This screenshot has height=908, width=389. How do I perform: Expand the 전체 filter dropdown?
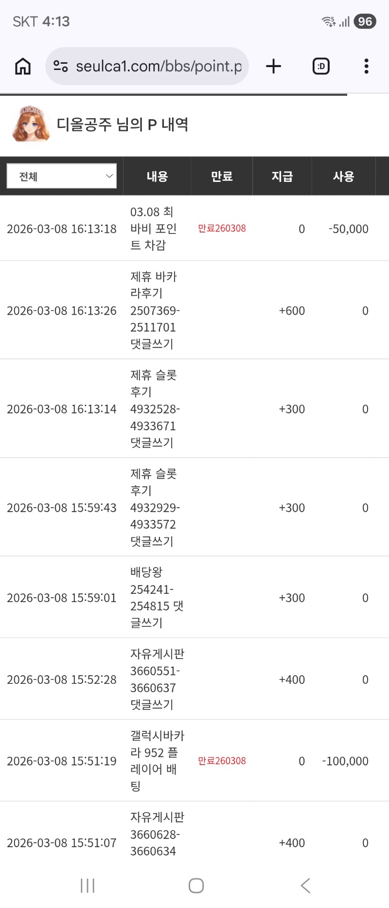(x=62, y=176)
